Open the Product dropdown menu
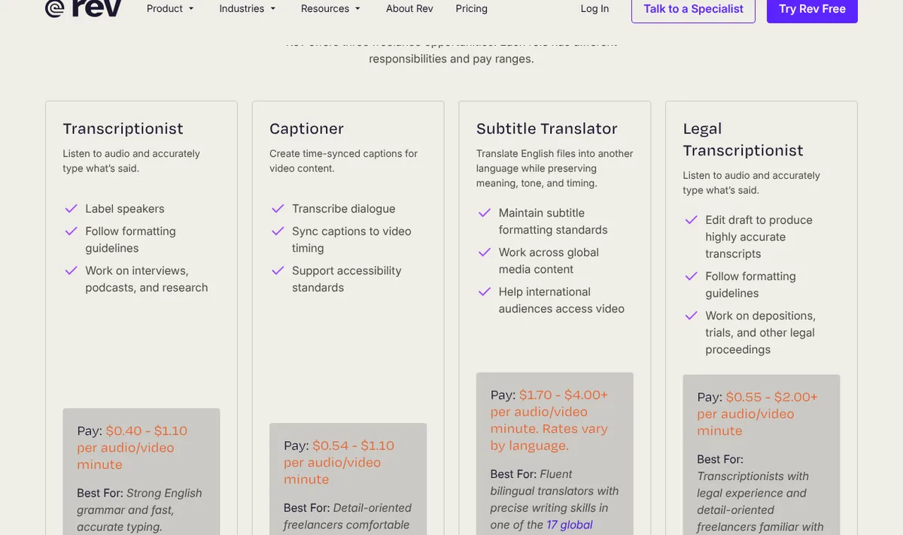Viewport: 903px width, 535px height. click(x=170, y=9)
